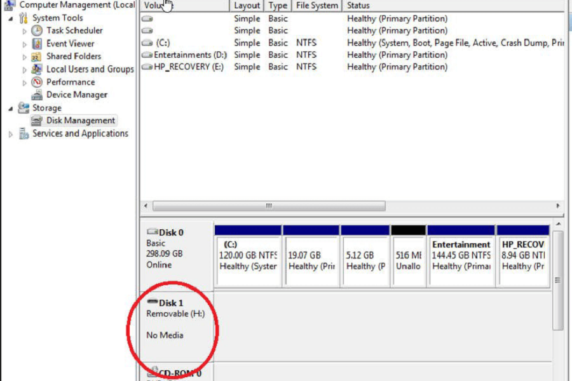This screenshot has height=381, width=572.
Task: Click the Performance monitor icon
Action: (37, 82)
